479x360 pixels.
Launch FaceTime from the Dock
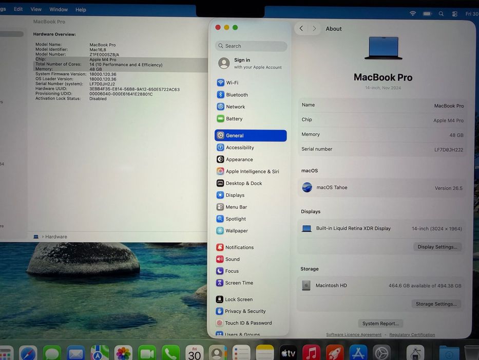147,353
